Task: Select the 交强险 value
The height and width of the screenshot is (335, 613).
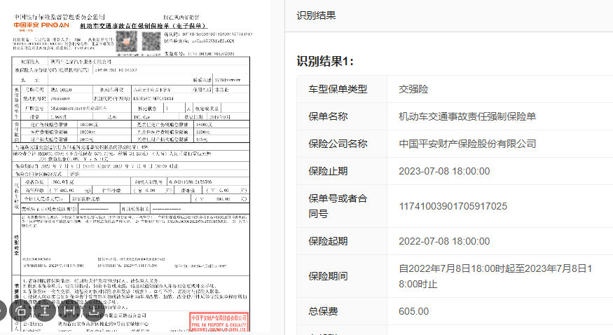Action: (413, 89)
